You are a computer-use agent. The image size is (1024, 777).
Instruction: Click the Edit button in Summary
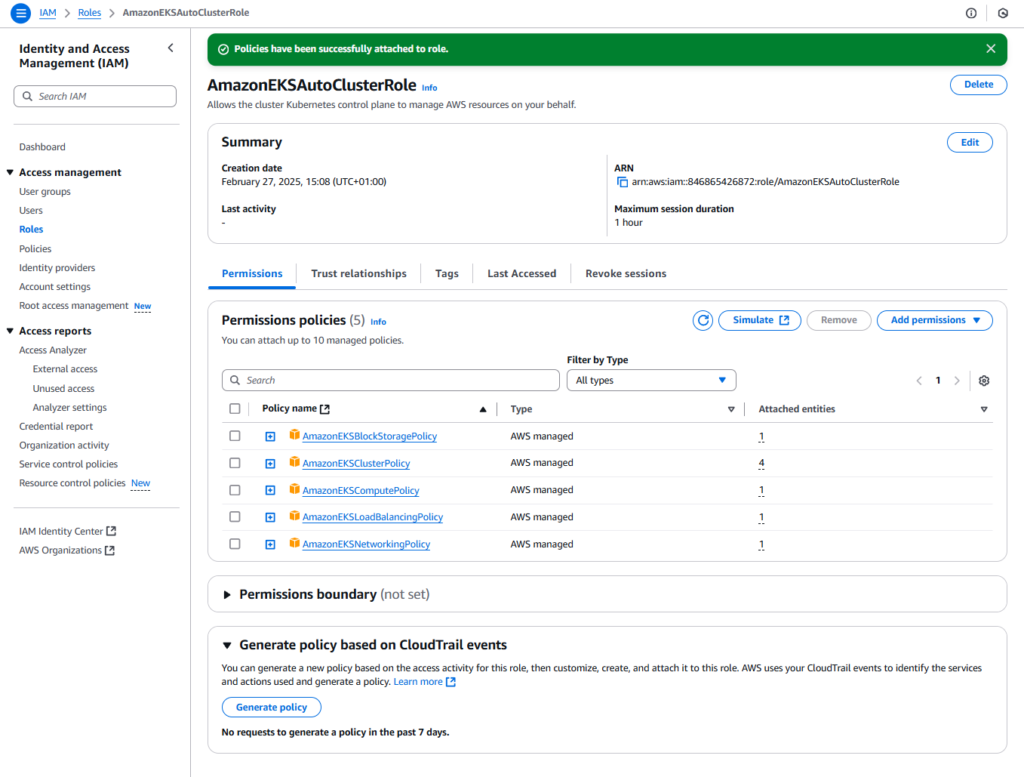(x=970, y=143)
